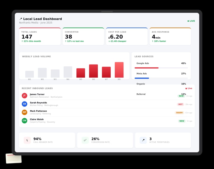Click the Google Ads source label

click(x=143, y=63)
